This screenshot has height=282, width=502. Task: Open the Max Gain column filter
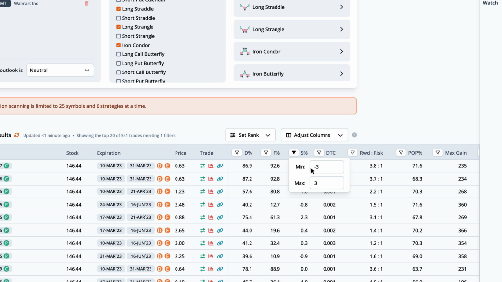pyautogui.click(x=438, y=153)
